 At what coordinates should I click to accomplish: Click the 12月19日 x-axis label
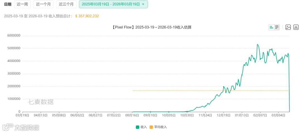click(x=224, y=116)
